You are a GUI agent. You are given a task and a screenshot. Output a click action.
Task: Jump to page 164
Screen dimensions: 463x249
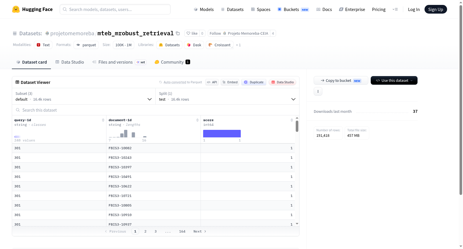click(x=182, y=231)
